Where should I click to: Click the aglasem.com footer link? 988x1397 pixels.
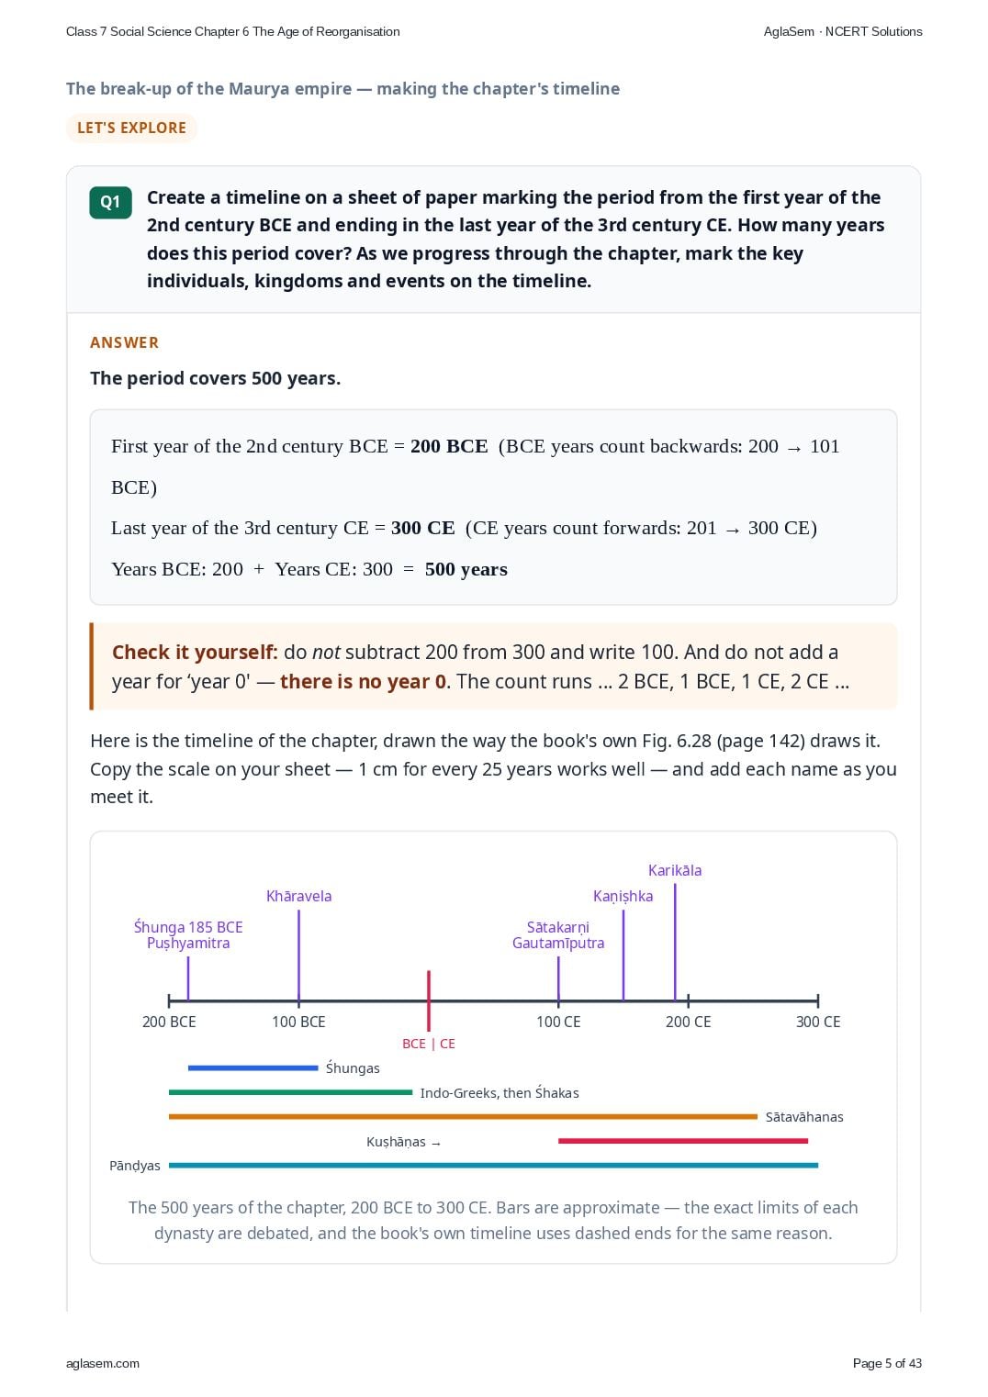(103, 1363)
